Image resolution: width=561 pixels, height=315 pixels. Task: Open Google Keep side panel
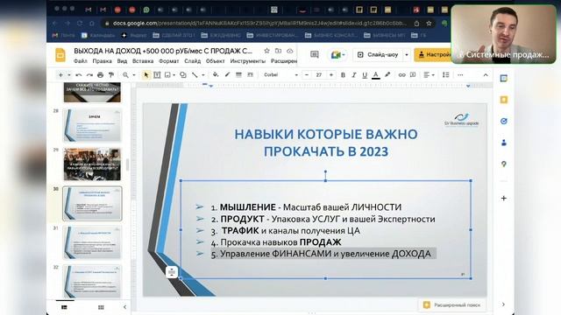tap(504, 100)
